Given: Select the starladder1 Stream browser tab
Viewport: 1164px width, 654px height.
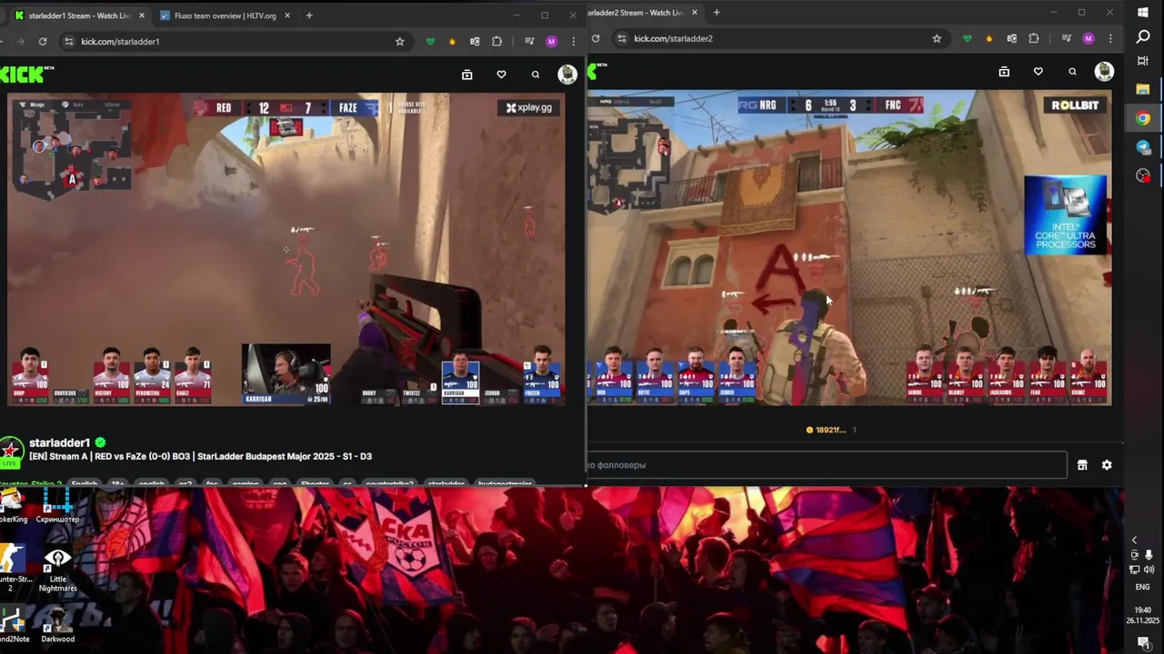Looking at the screenshot, I should (78, 15).
